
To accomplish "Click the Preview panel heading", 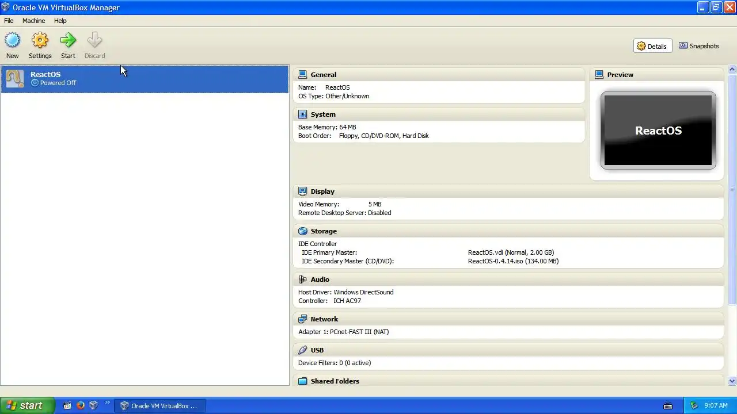I will [620, 75].
